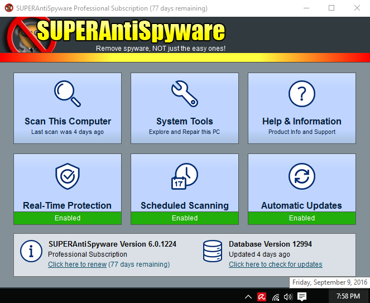Toggle Real-Time Protection Enabled status bar
This screenshot has width=370, height=303.
[x=68, y=218]
